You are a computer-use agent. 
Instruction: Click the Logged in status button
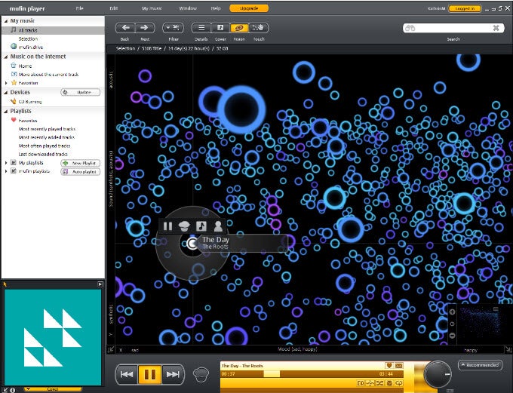pyautogui.click(x=465, y=8)
